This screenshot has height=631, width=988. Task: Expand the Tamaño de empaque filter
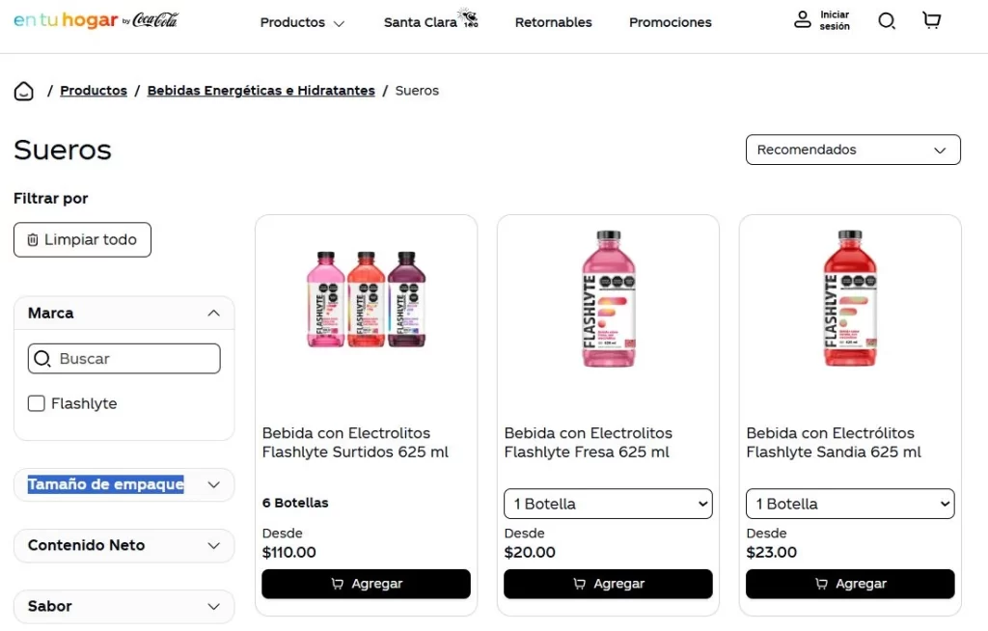(x=214, y=485)
